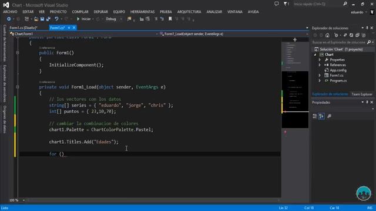Click the collapse all icon in Solution Explorer
This screenshot has width=376, height=211.
[x=357, y=35]
